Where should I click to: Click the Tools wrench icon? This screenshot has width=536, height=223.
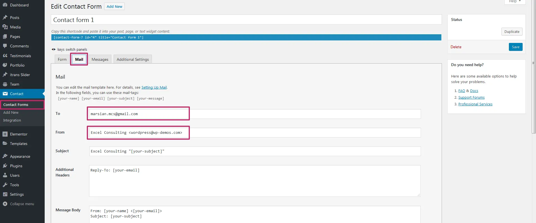[x=5, y=185]
